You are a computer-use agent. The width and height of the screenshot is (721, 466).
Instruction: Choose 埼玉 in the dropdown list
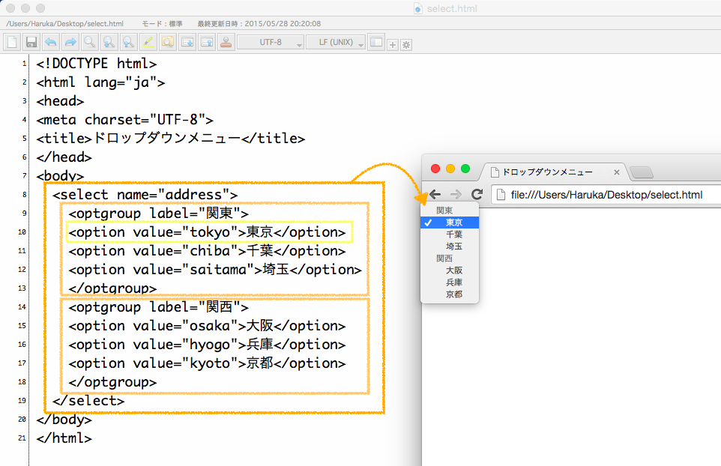tap(450, 246)
